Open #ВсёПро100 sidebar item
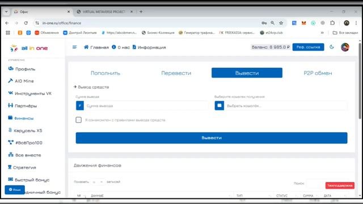 point(25,143)
